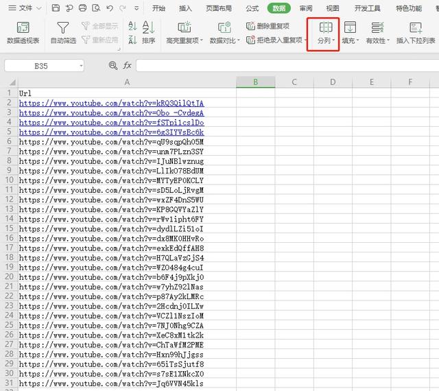Image resolution: width=439 pixels, height=391 pixels.
Task: Switch to the 开始 tab
Action: coord(158,8)
